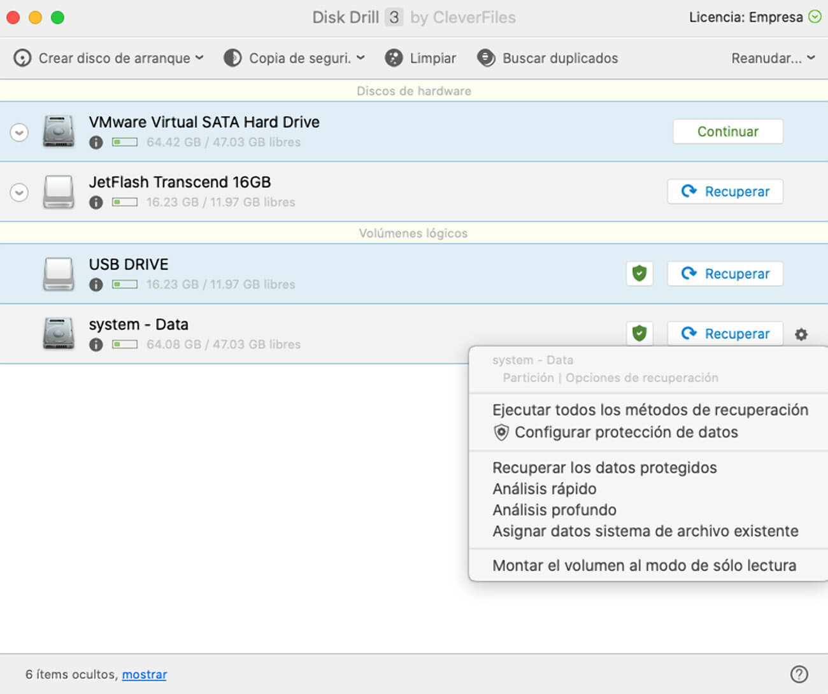Click the backup half-circle icon

point(232,58)
